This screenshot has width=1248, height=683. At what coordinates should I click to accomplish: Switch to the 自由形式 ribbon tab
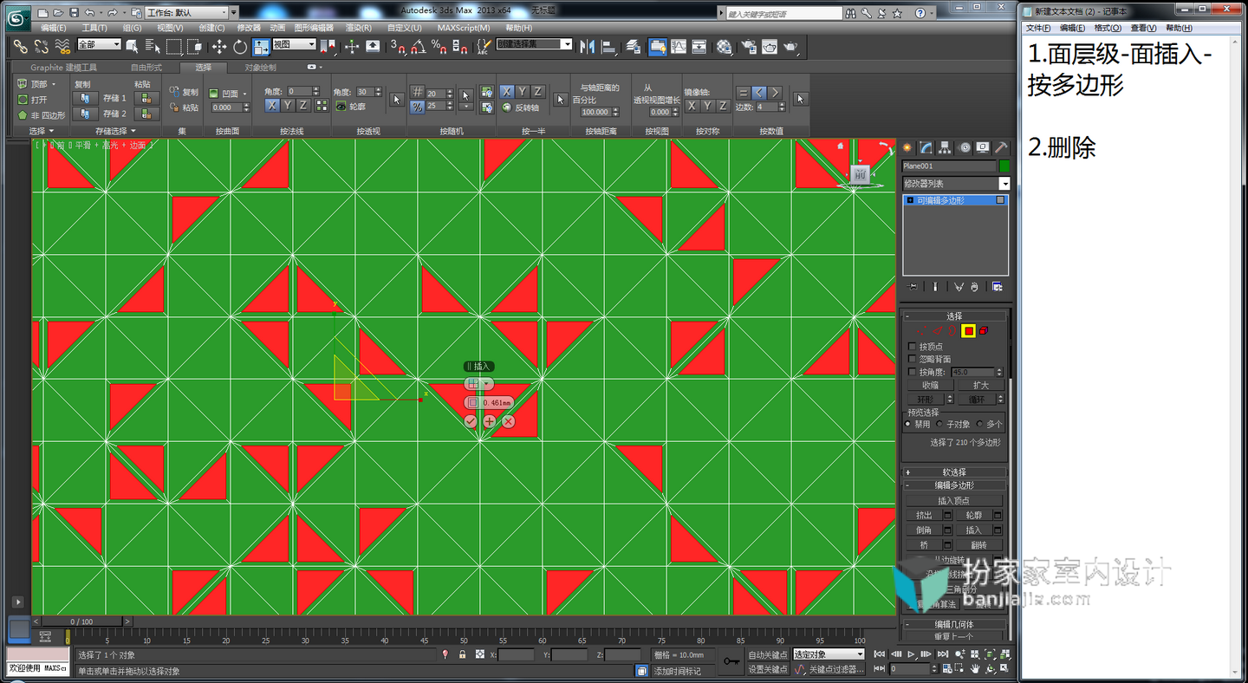pyautogui.click(x=146, y=68)
